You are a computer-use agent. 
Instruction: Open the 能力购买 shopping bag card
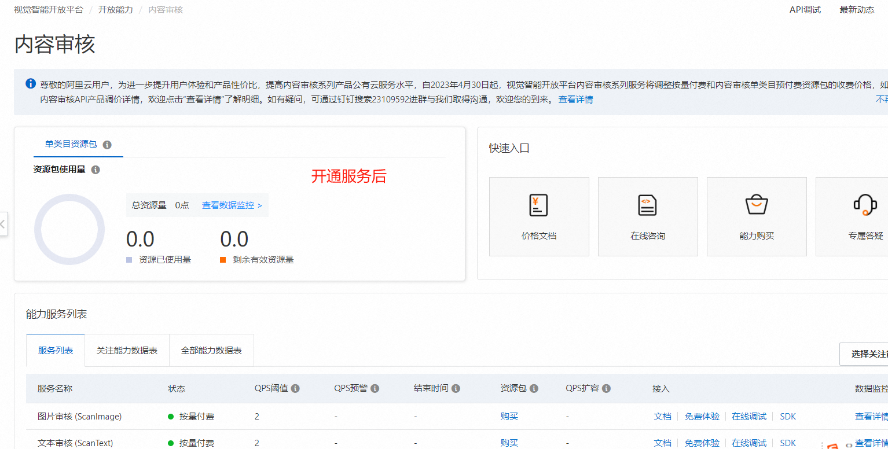tap(757, 216)
